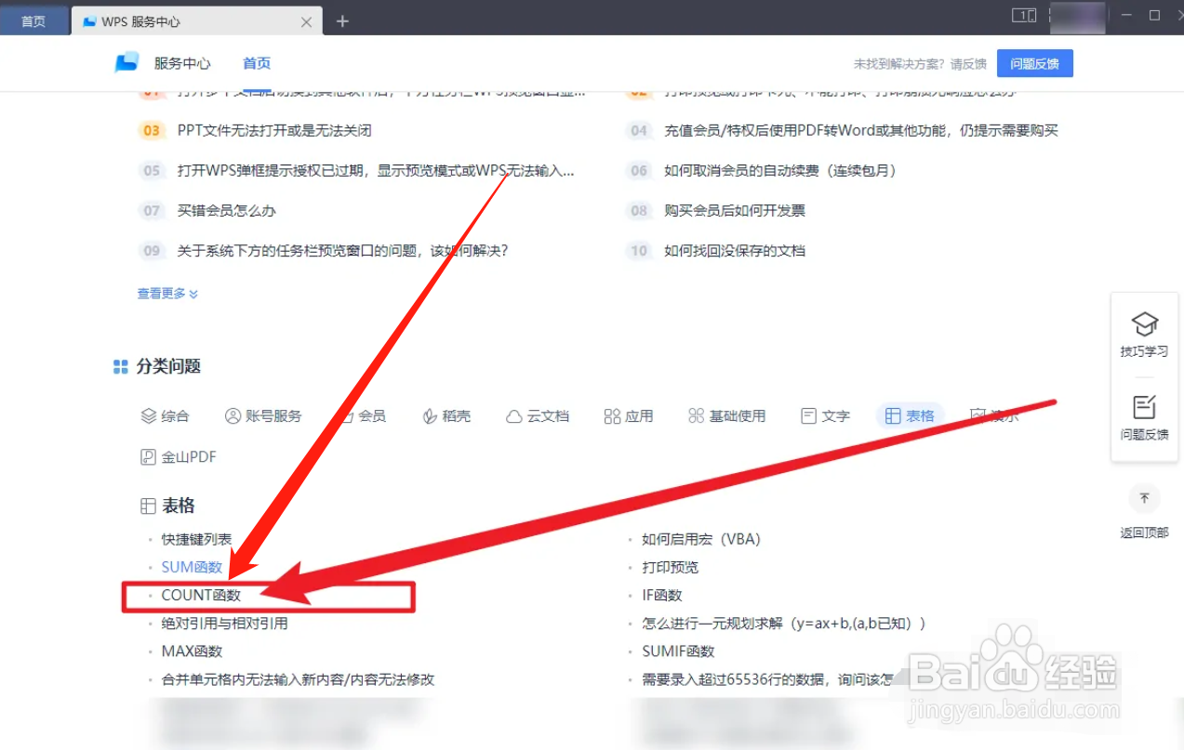
Task: Select the 基础使用 category
Action: click(x=726, y=415)
